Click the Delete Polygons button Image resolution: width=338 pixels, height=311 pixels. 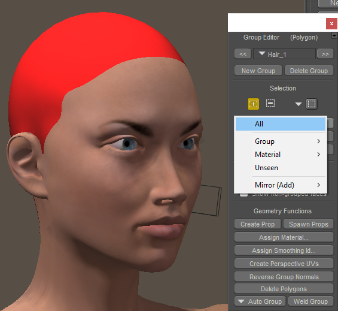point(284,289)
